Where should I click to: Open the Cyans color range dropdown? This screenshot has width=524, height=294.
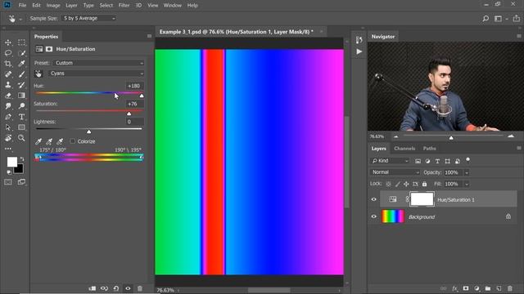click(96, 73)
